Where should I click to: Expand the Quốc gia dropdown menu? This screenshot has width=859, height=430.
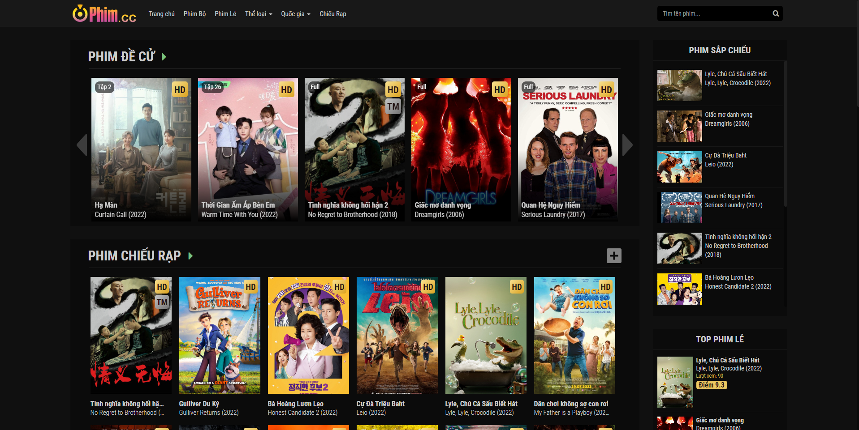tap(295, 14)
